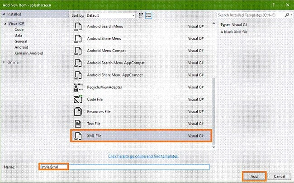Close the Add New Item dialog
Image resolution: width=294 pixels, height=183 pixels.
pyautogui.click(x=288, y=5)
